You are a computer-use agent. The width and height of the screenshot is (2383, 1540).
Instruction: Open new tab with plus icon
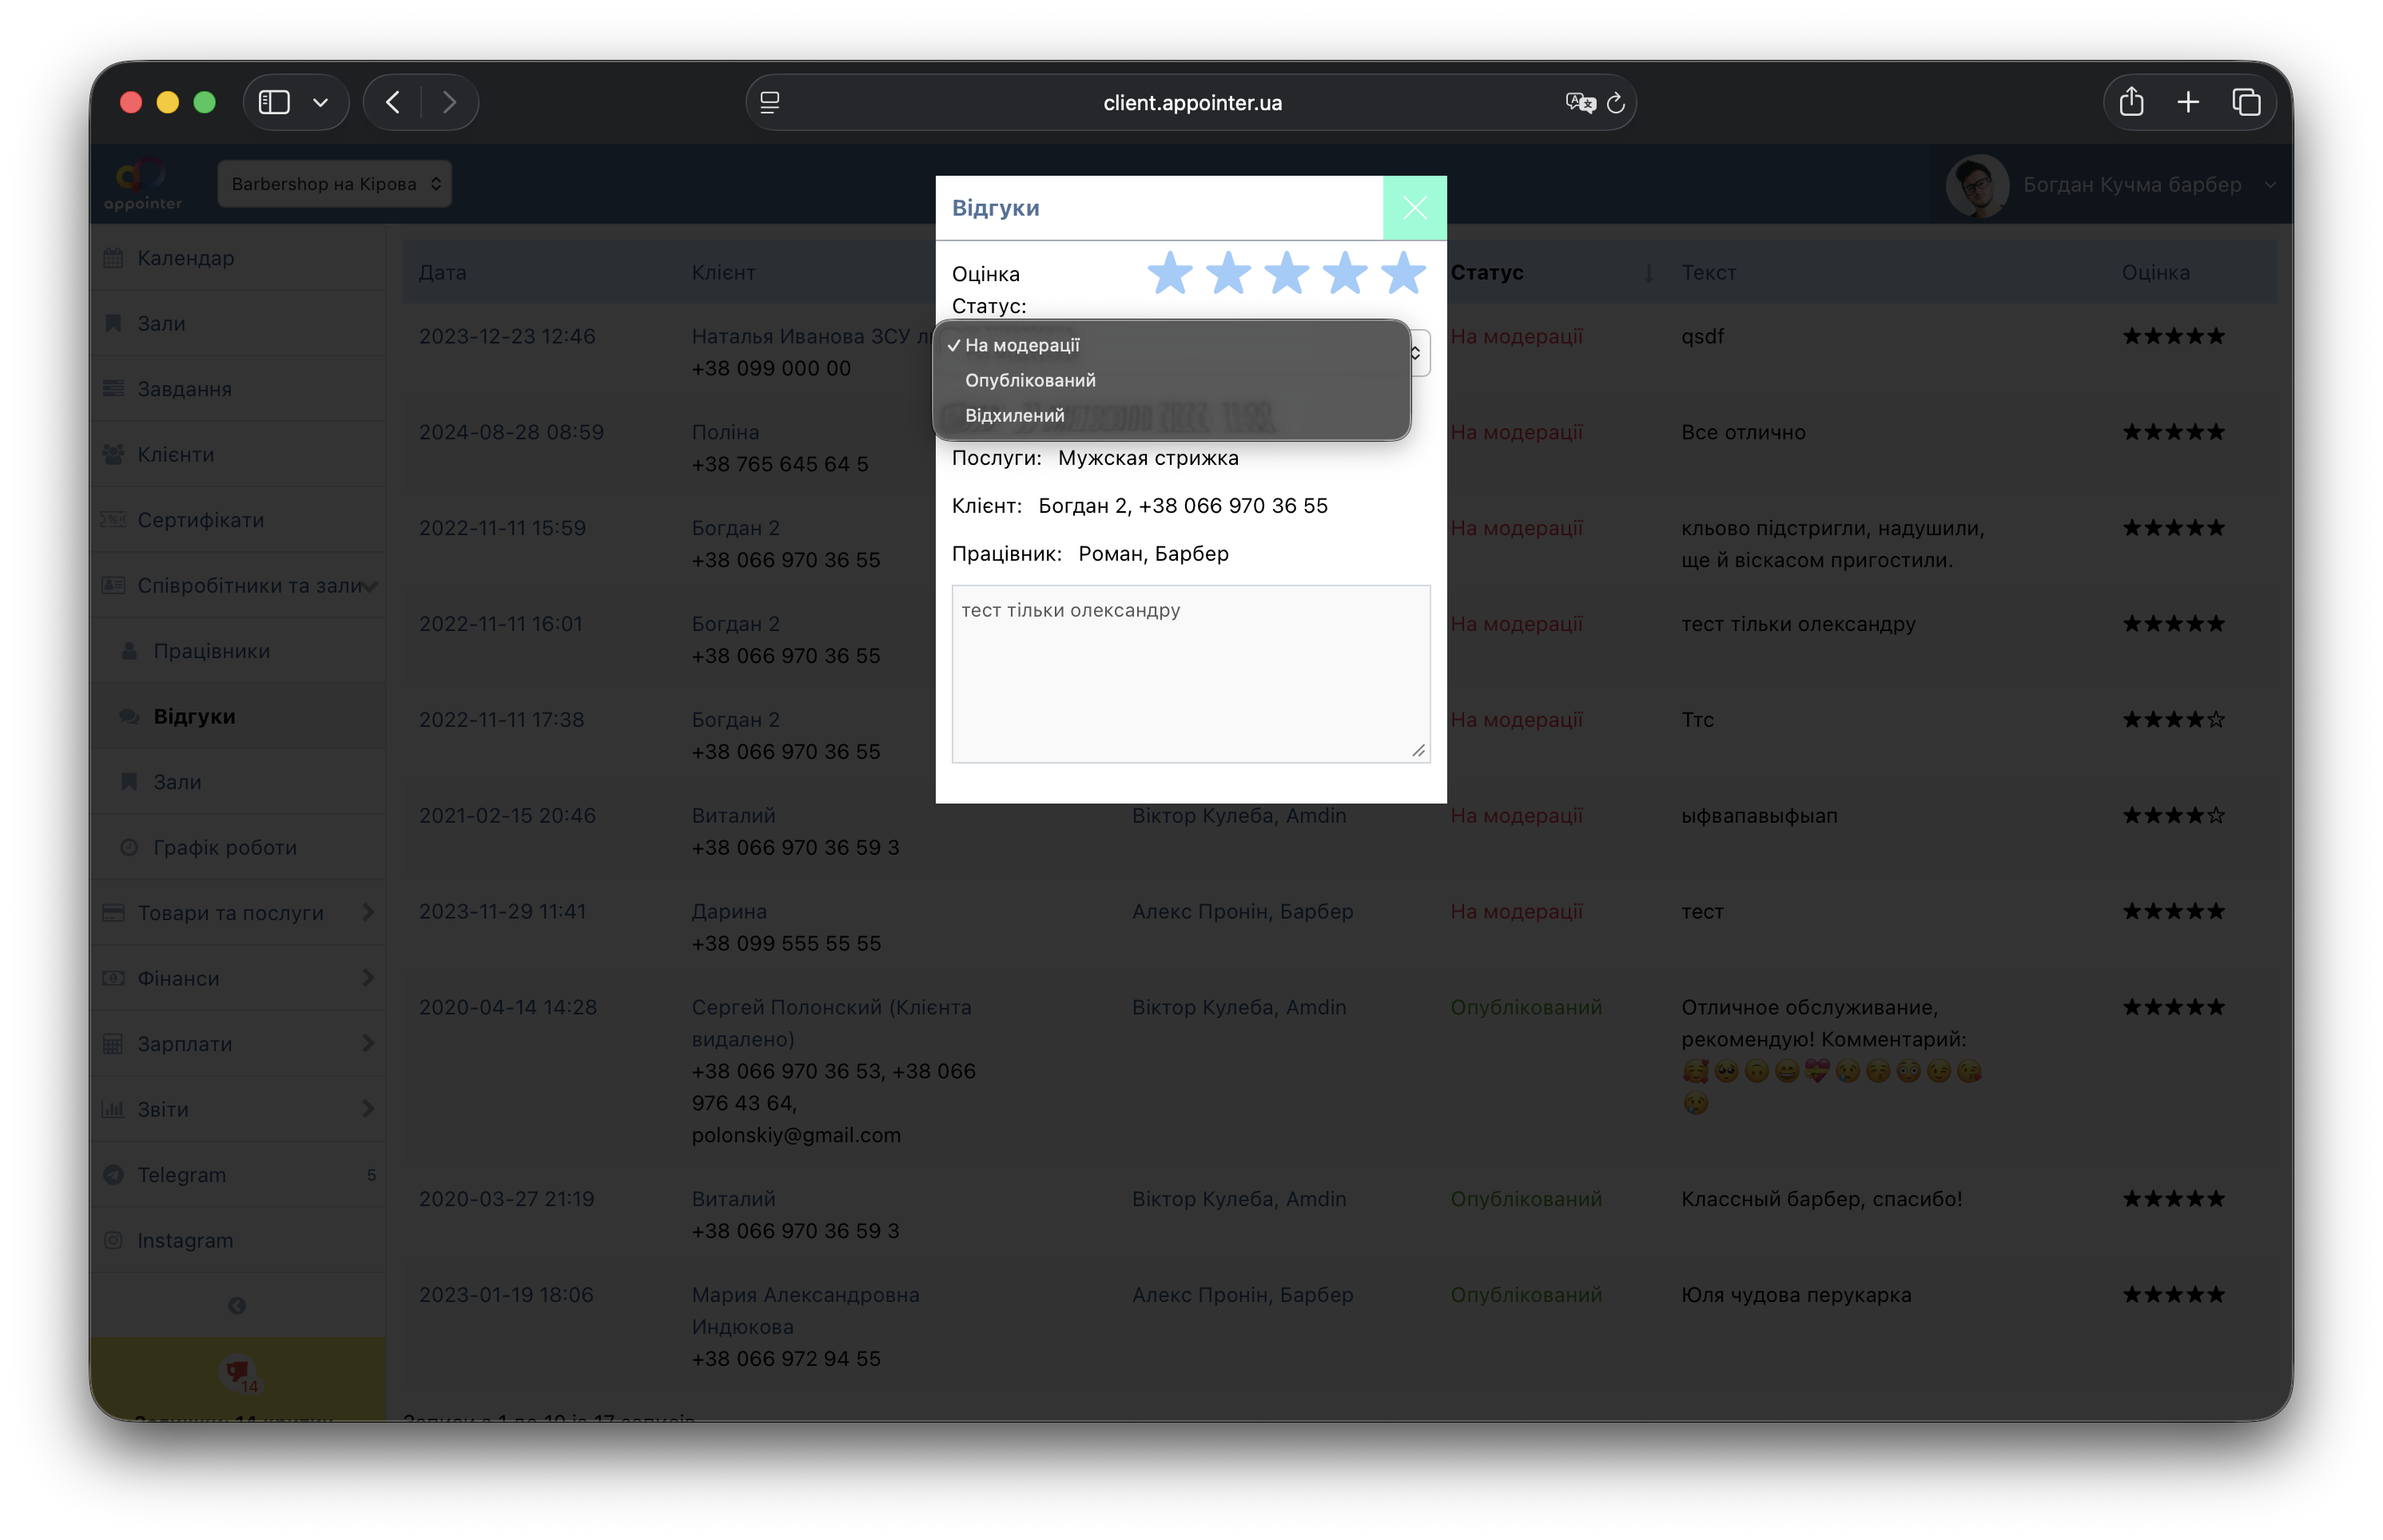(x=2188, y=102)
